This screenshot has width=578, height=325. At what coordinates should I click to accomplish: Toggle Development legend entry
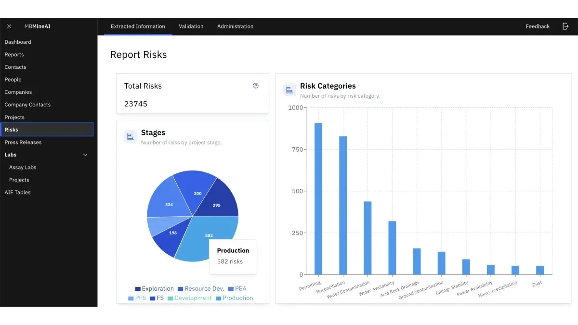click(x=189, y=298)
